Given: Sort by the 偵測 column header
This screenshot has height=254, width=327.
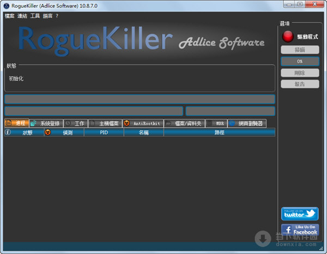Looking at the screenshot, I should (x=64, y=132).
